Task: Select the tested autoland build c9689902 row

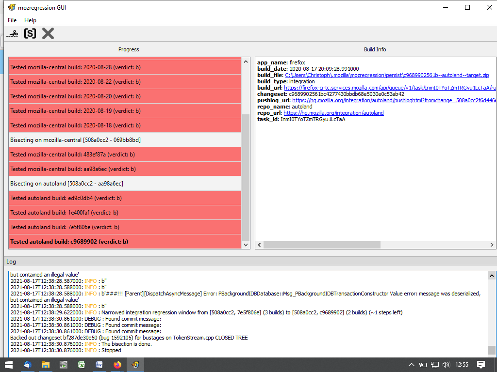Action: pyautogui.click(x=125, y=242)
